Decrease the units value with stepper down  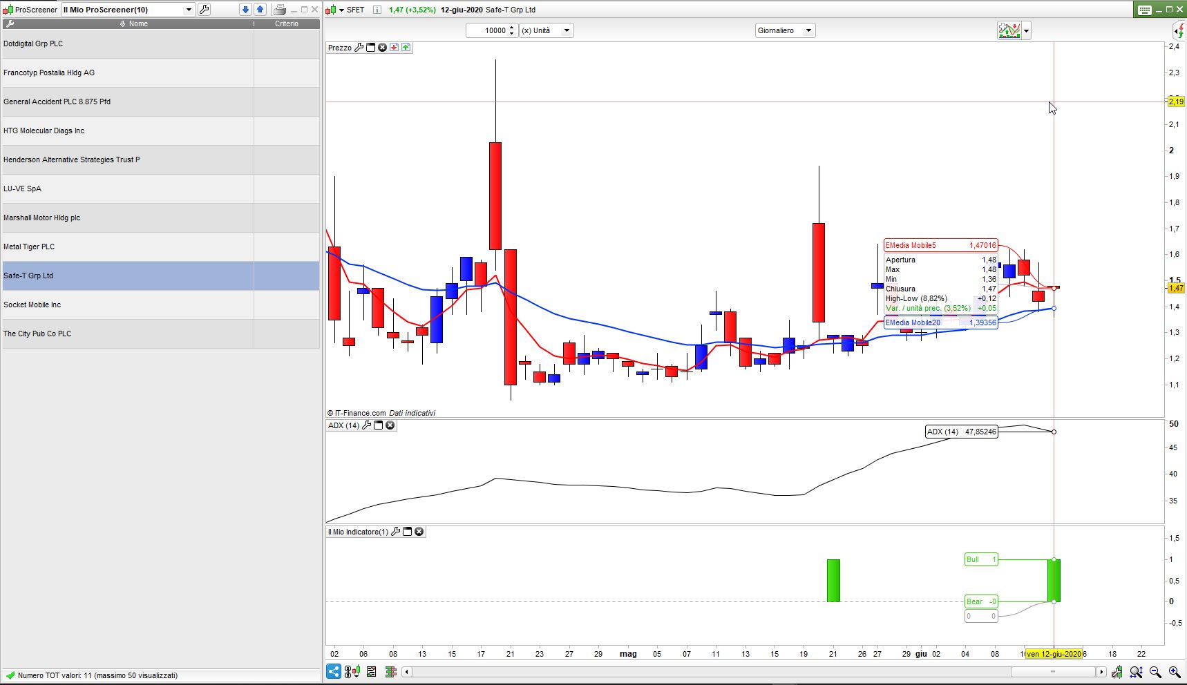pyautogui.click(x=512, y=34)
